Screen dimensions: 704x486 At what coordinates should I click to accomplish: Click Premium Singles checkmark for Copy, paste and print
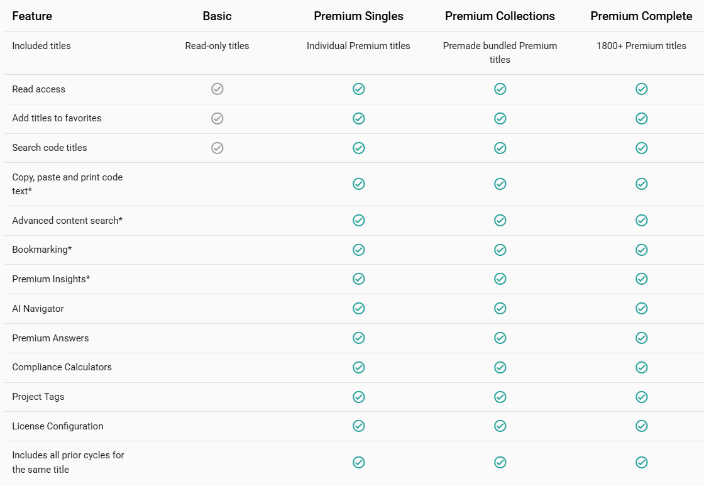pyautogui.click(x=359, y=184)
